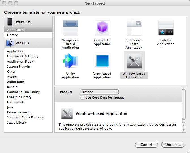Select the OpenGL ES Application template icon
The image size is (190, 153).
point(103,28)
